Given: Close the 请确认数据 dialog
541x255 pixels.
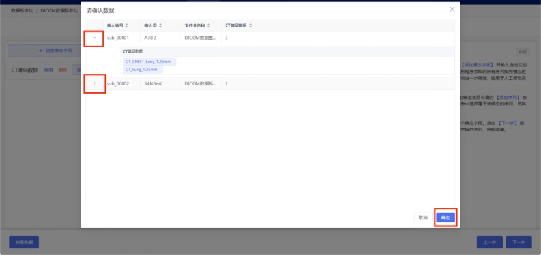Looking at the screenshot, I should click(x=452, y=9).
